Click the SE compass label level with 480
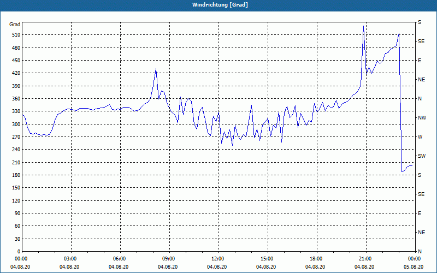This screenshot has width=437, height=273. coord(421,41)
